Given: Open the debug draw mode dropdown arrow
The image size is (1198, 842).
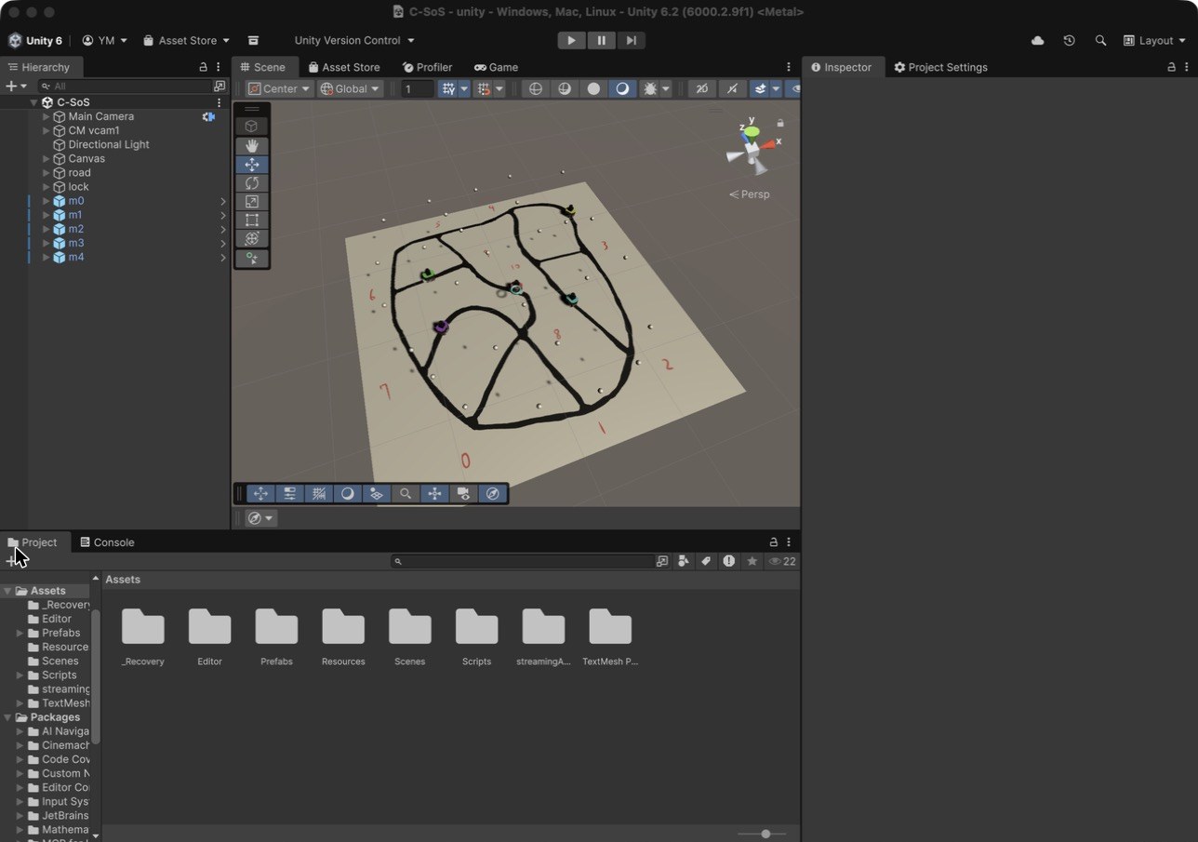Looking at the screenshot, I should tap(666, 88).
